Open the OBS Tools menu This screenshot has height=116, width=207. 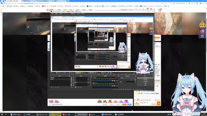point(78,14)
